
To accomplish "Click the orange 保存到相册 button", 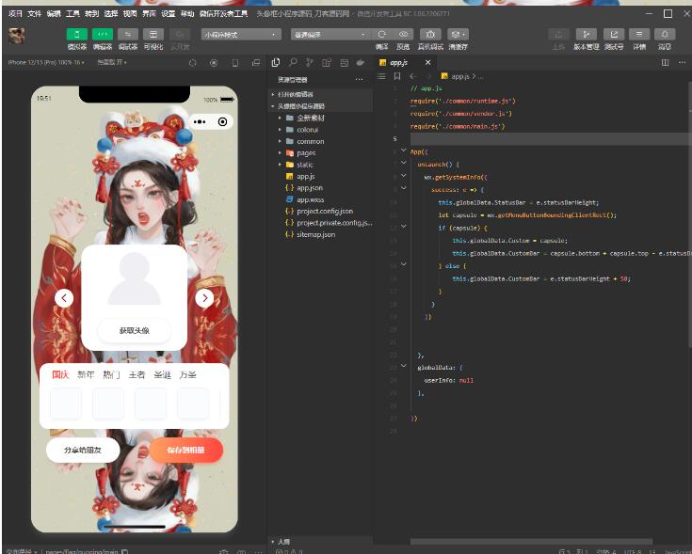I will click(185, 451).
